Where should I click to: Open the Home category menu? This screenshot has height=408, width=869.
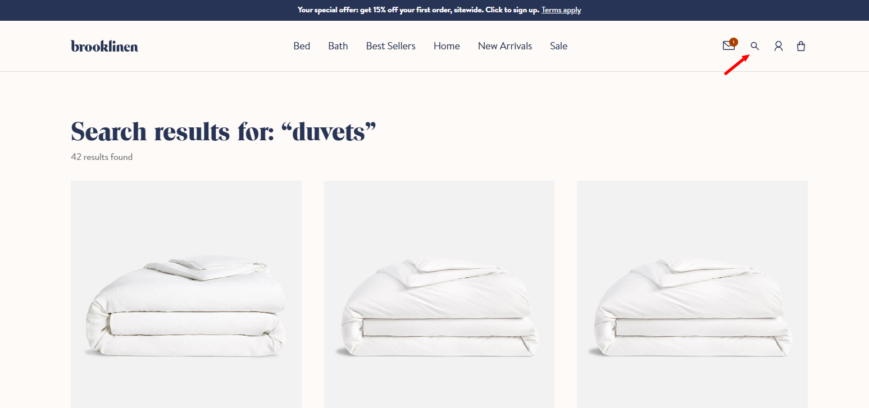pos(447,46)
